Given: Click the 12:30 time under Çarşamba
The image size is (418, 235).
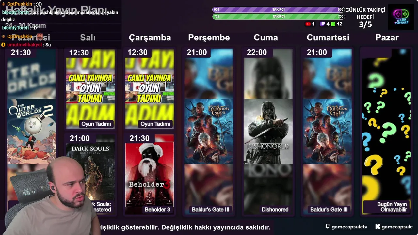Looking at the screenshot, I should 137,52.
